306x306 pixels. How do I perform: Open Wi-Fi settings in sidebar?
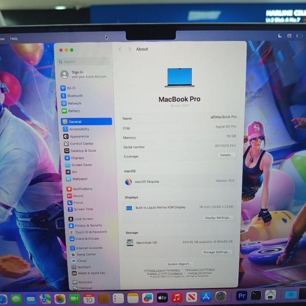(71, 88)
